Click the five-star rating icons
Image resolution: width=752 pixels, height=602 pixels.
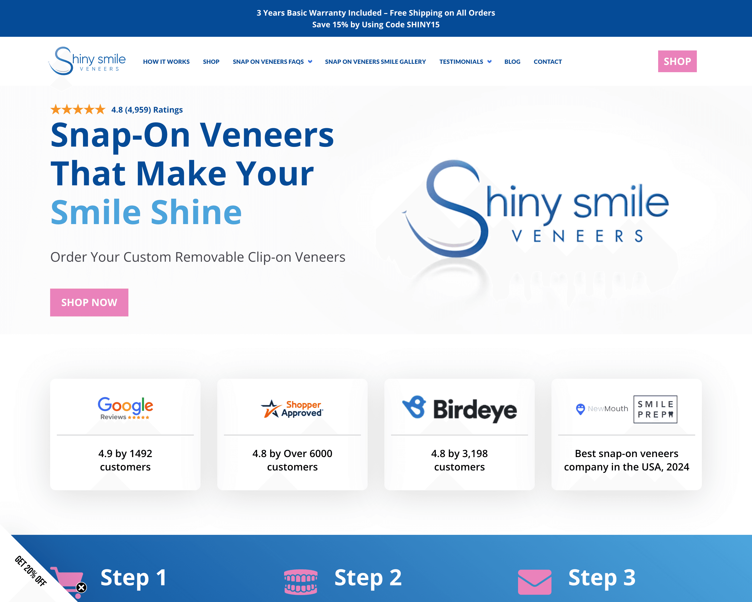[x=78, y=110]
